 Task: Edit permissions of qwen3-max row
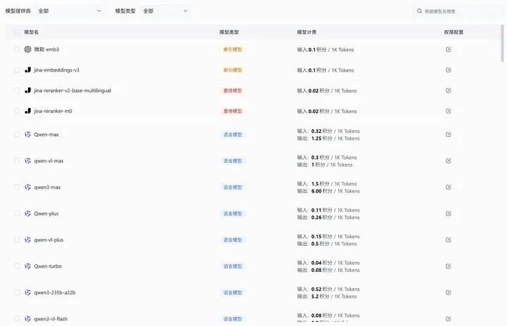point(448,187)
